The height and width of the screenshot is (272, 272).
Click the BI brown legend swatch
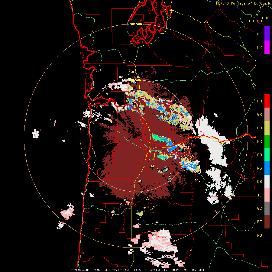267,222
